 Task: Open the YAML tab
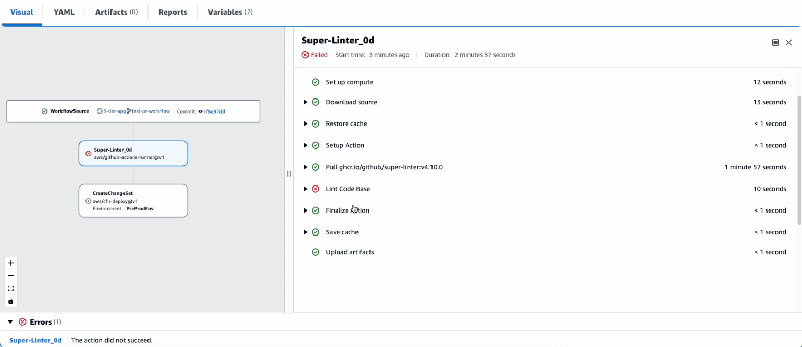(x=64, y=12)
